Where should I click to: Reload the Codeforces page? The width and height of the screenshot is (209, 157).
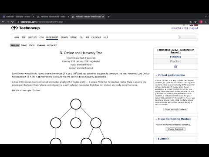(x=13, y=22)
